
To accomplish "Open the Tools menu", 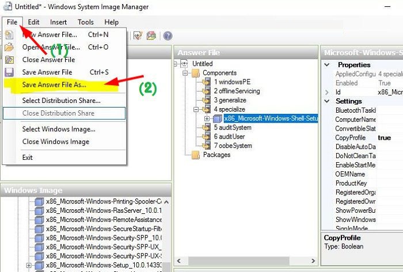I will tap(86, 22).
